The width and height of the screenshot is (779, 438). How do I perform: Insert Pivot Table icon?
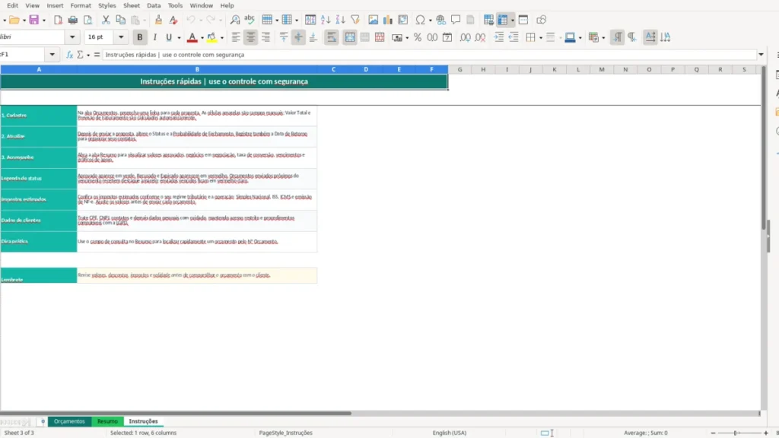(x=403, y=20)
